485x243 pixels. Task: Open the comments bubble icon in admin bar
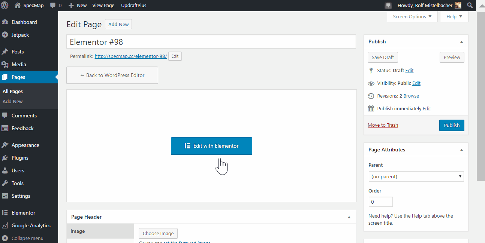point(53,6)
